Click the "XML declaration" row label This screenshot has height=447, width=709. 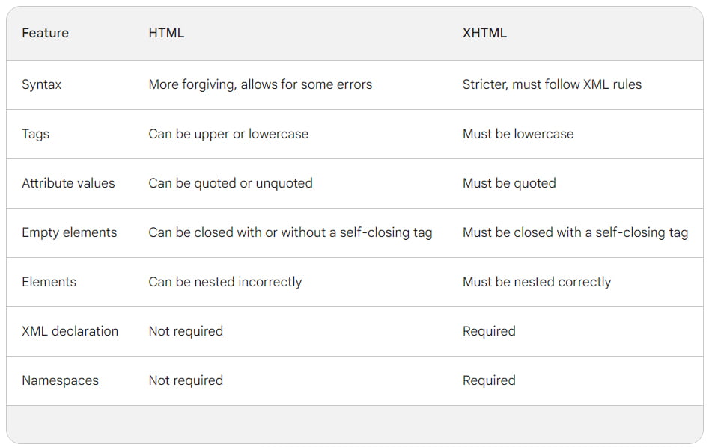pos(70,331)
